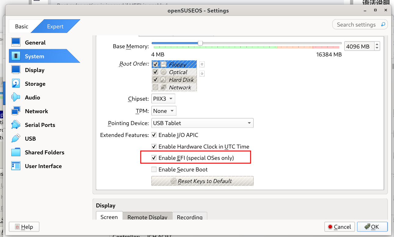Increase base memory with up stepper arrow

[377, 44]
